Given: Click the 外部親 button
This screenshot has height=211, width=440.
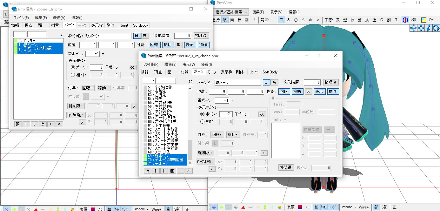Looking at the screenshot, I should tap(285, 167).
